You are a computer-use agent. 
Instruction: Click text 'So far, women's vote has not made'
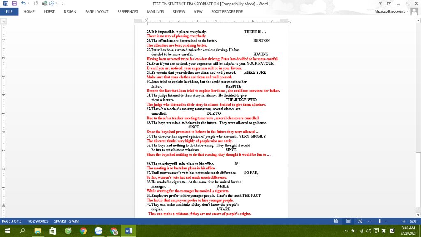[x=174, y=177]
